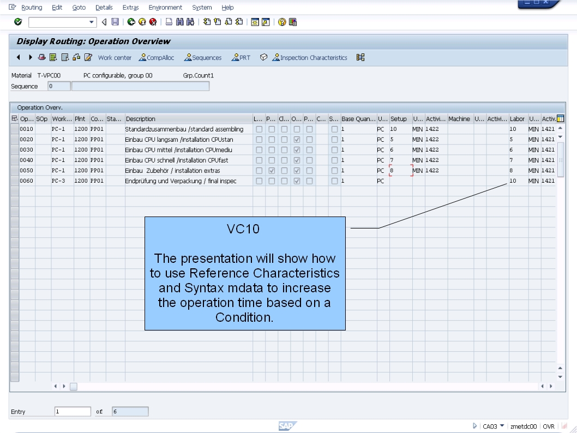Click the green checkmark Enter icon
The image size is (577, 433).
tap(17, 22)
